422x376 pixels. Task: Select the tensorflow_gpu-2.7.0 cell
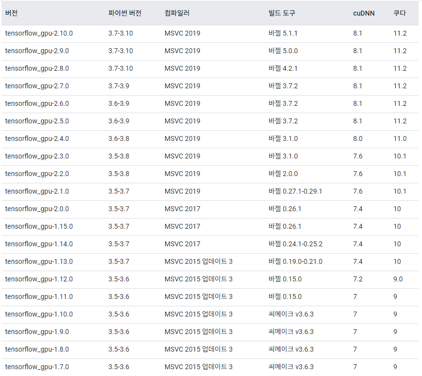point(37,86)
